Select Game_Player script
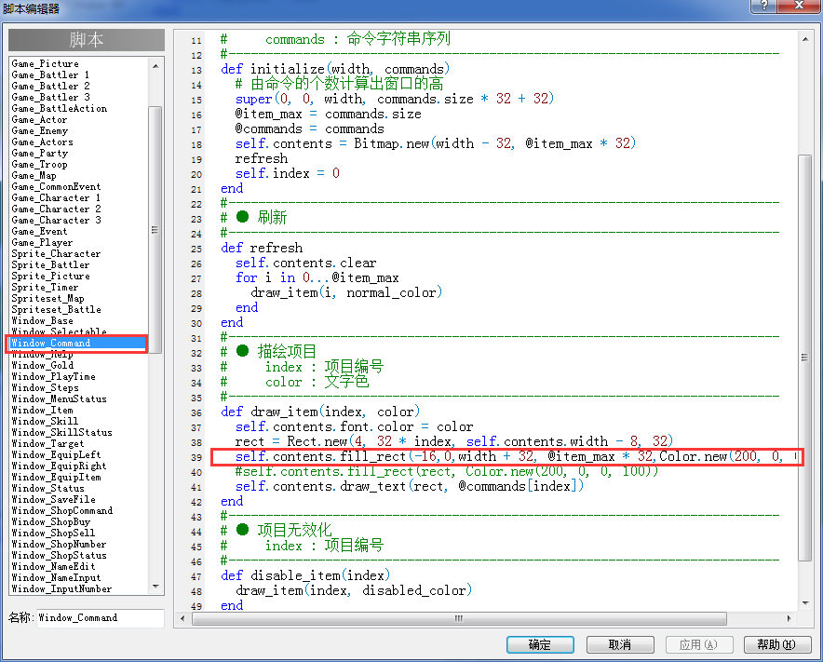The image size is (823, 662). tap(43, 242)
